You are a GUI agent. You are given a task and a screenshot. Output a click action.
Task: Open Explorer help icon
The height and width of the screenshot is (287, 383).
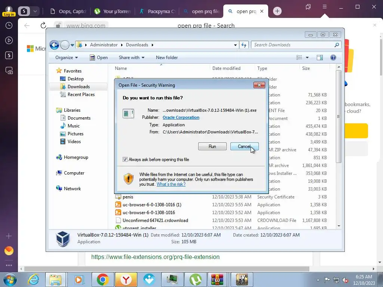(x=333, y=58)
